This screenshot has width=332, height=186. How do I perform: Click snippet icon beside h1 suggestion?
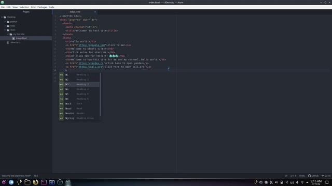click(x=61, y=74)
